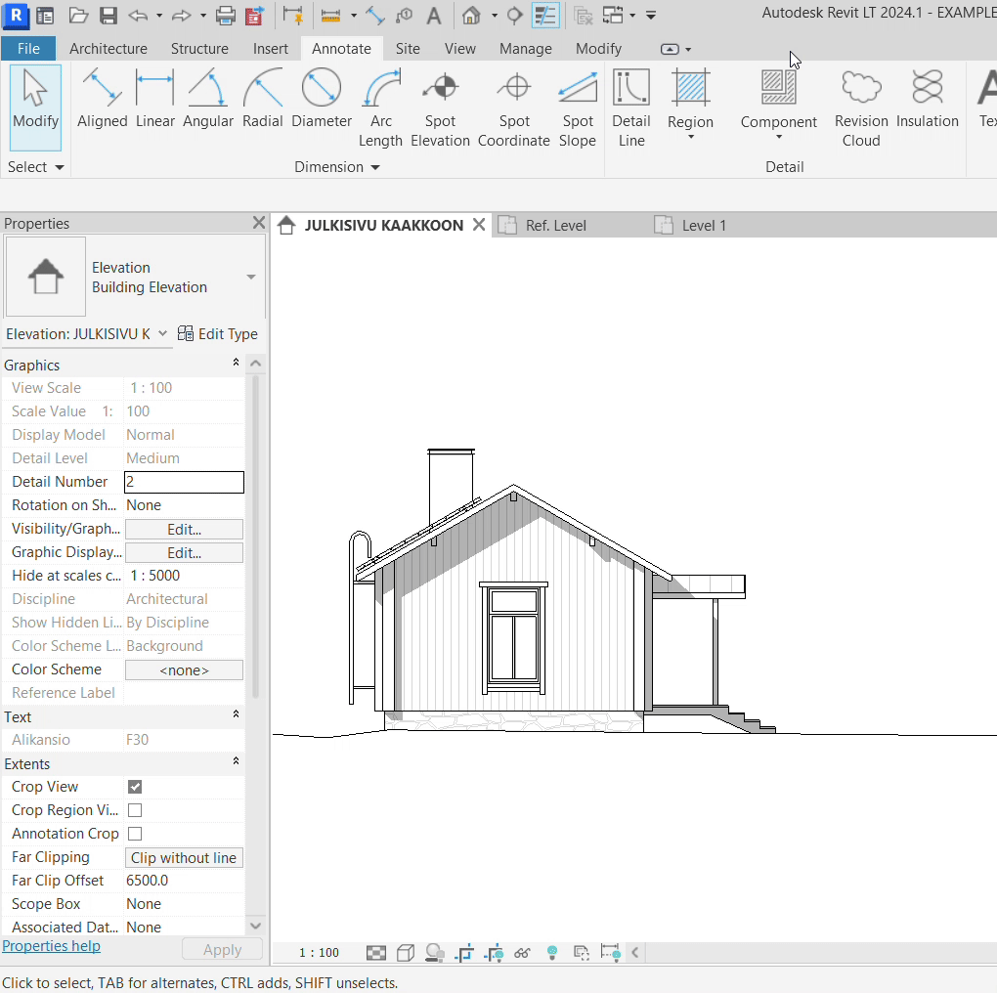This screenshot has width=997, height=993.
Task: Tick the Annotation Crop checkbox
Action: pyautogui.click(x=135, y=834)
